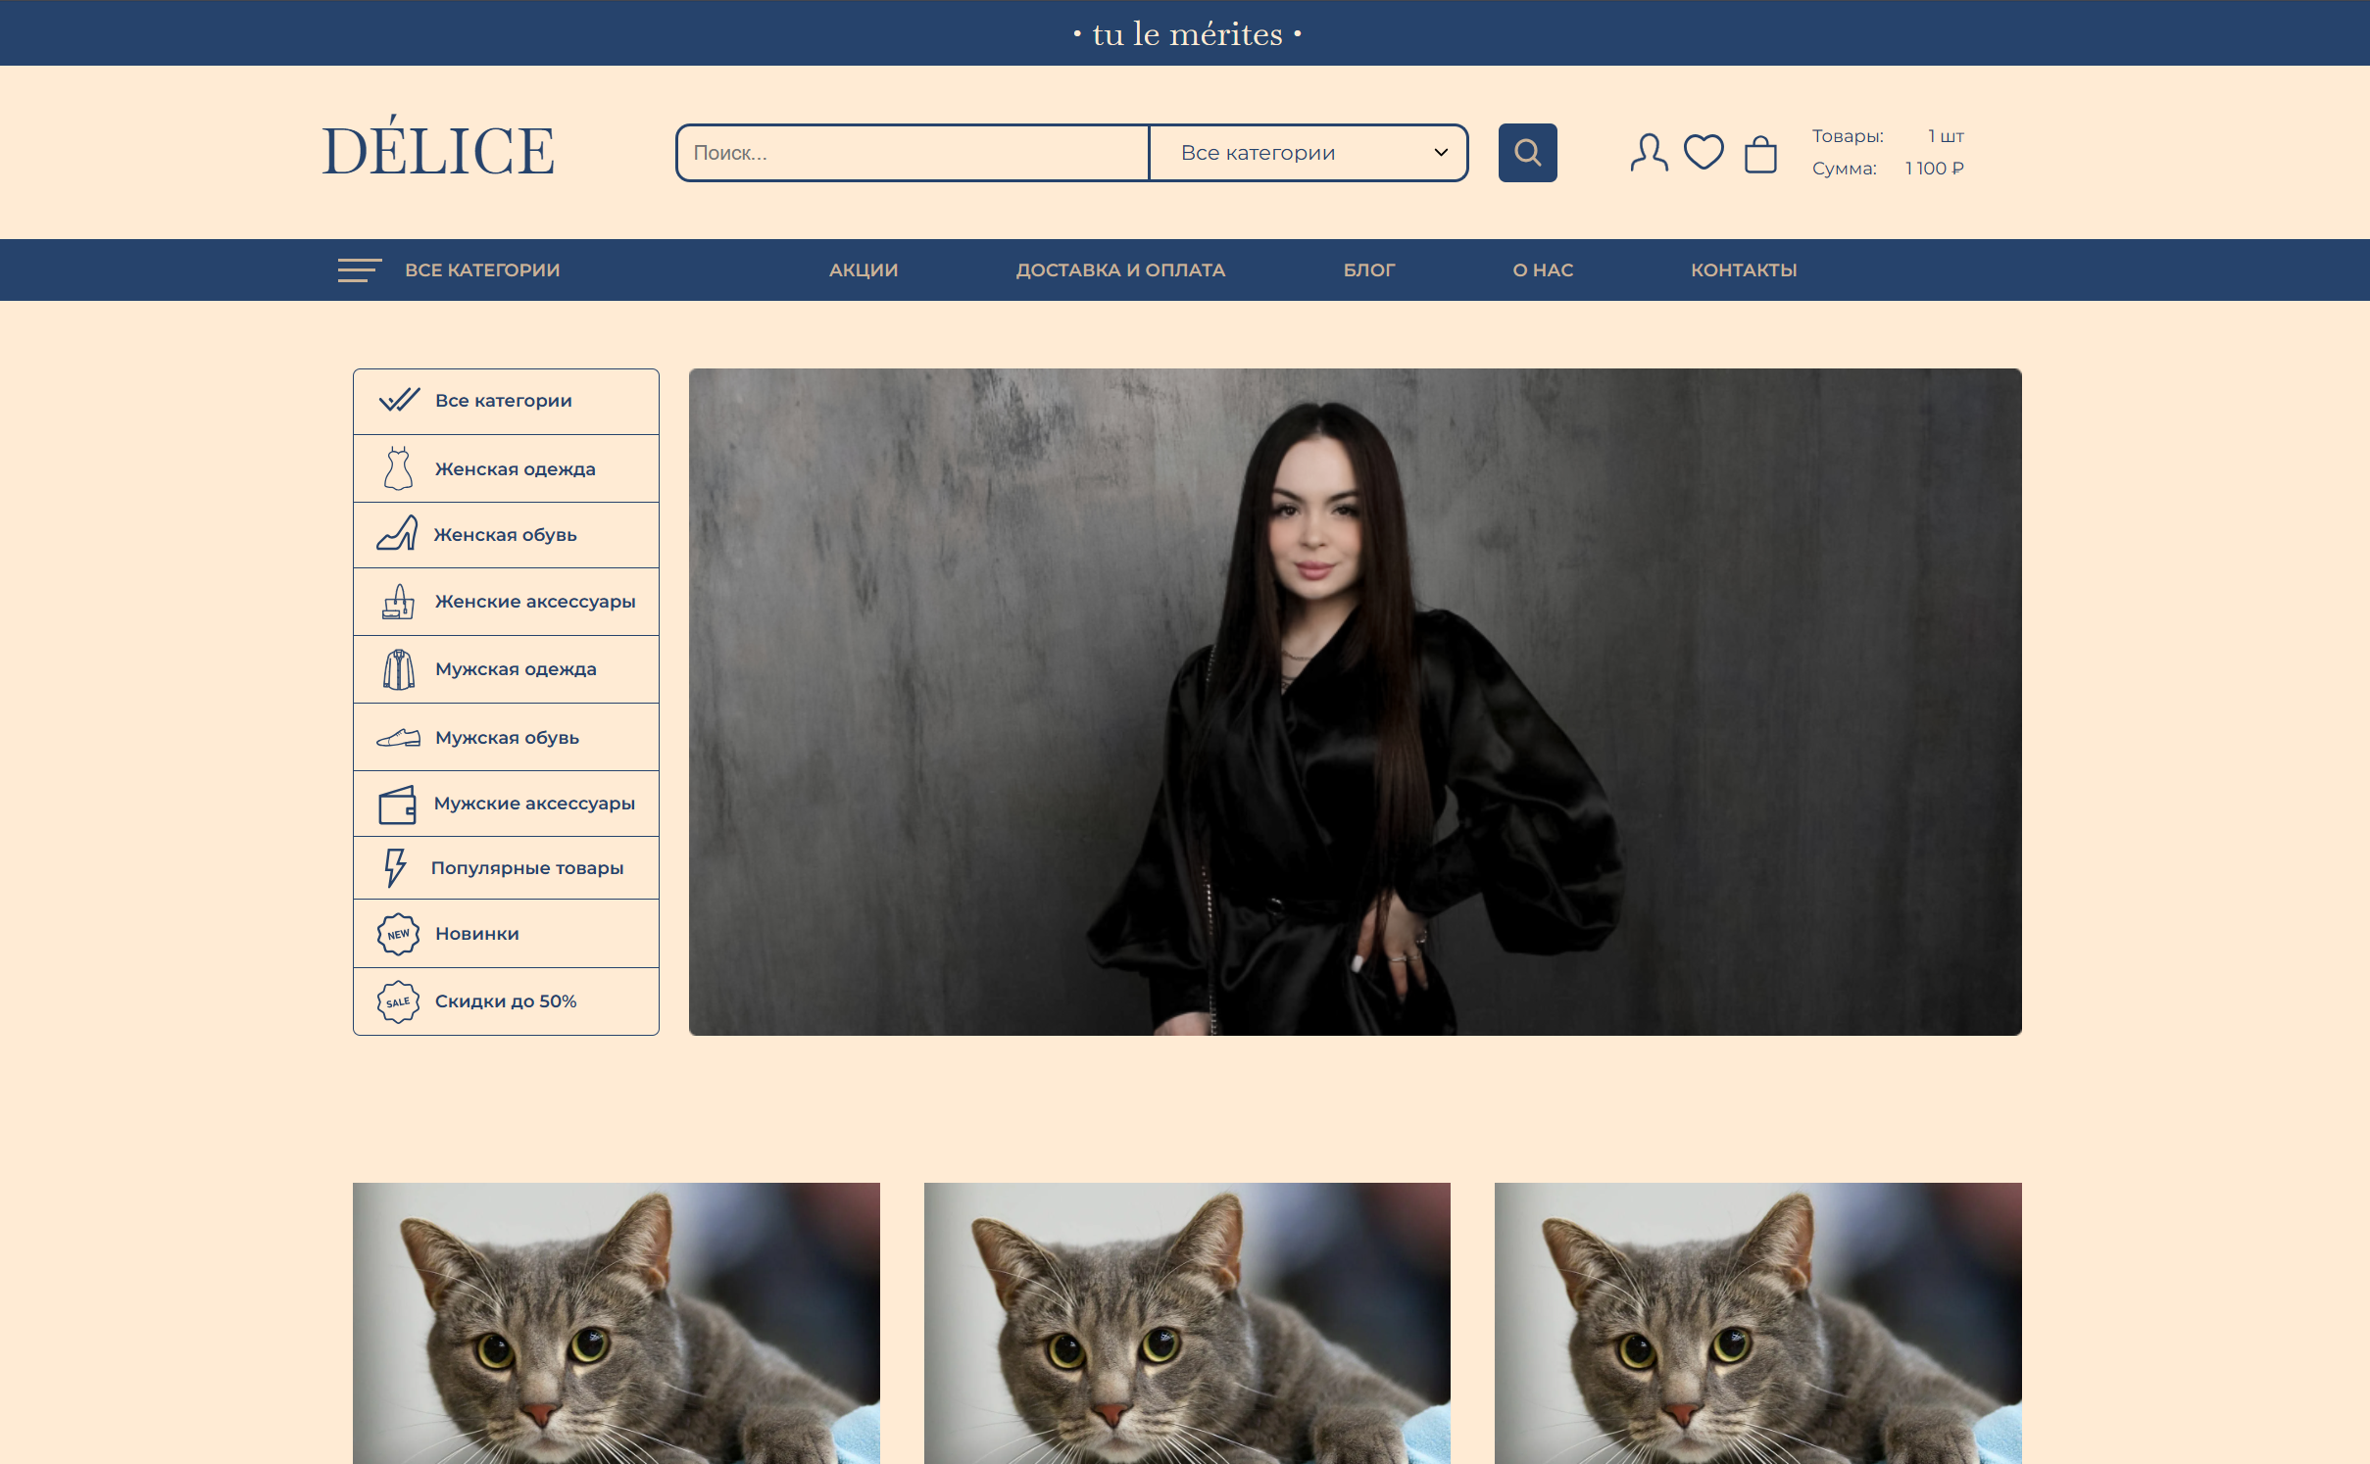2370x1464 pixels.
Task: Click the hamburger lines menu icon
Action: pos(359,269)
